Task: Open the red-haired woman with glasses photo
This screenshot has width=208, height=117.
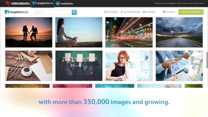Action: [129, 66]
